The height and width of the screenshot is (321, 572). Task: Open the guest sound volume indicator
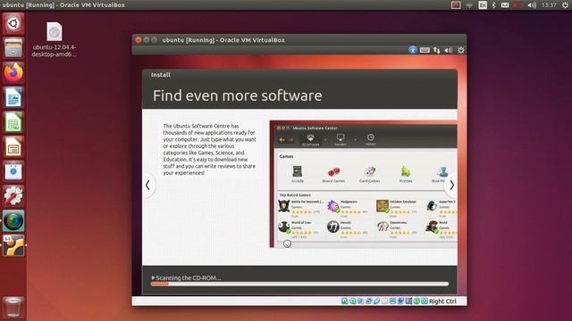tap(449, 50)
